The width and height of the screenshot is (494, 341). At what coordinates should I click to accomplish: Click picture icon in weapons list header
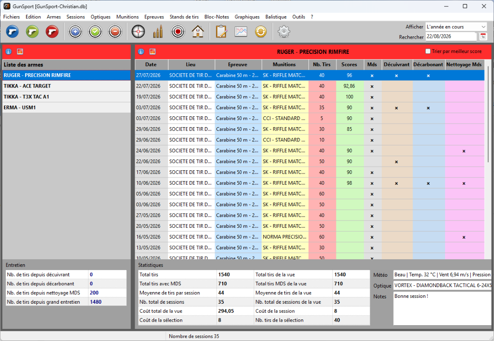[20, 51]
